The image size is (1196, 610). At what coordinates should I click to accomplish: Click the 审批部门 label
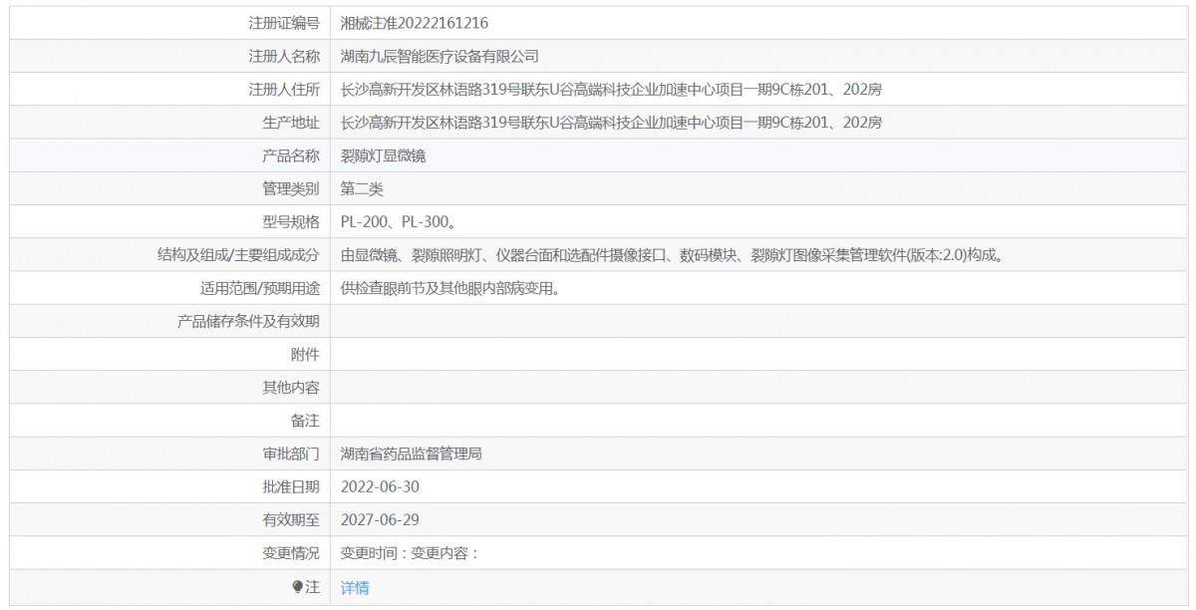[x=291, y=455]
